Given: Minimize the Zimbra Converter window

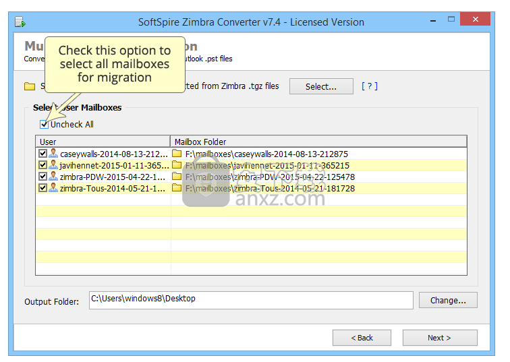Looking at the screenshot, I should [x=433, y=20].
